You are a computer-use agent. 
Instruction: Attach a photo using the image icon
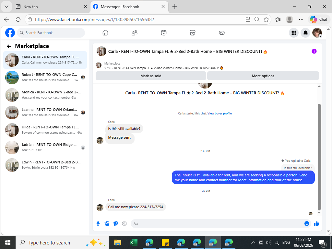click(x=107, y=224)
